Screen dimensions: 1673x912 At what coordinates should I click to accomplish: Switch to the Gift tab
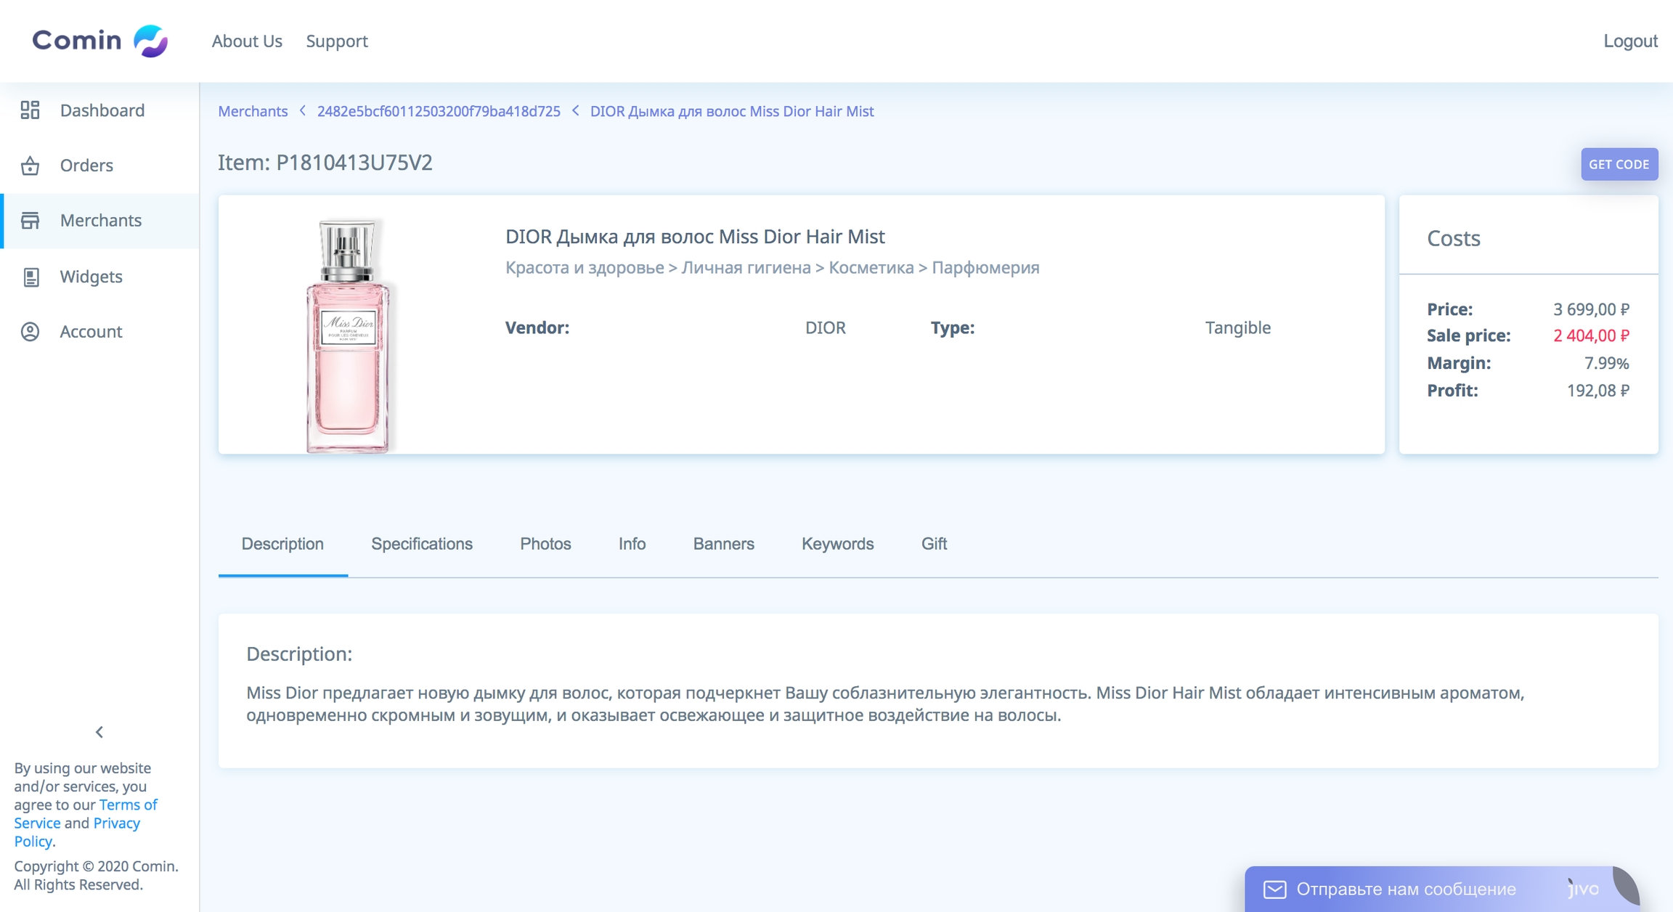coord(934,544)
